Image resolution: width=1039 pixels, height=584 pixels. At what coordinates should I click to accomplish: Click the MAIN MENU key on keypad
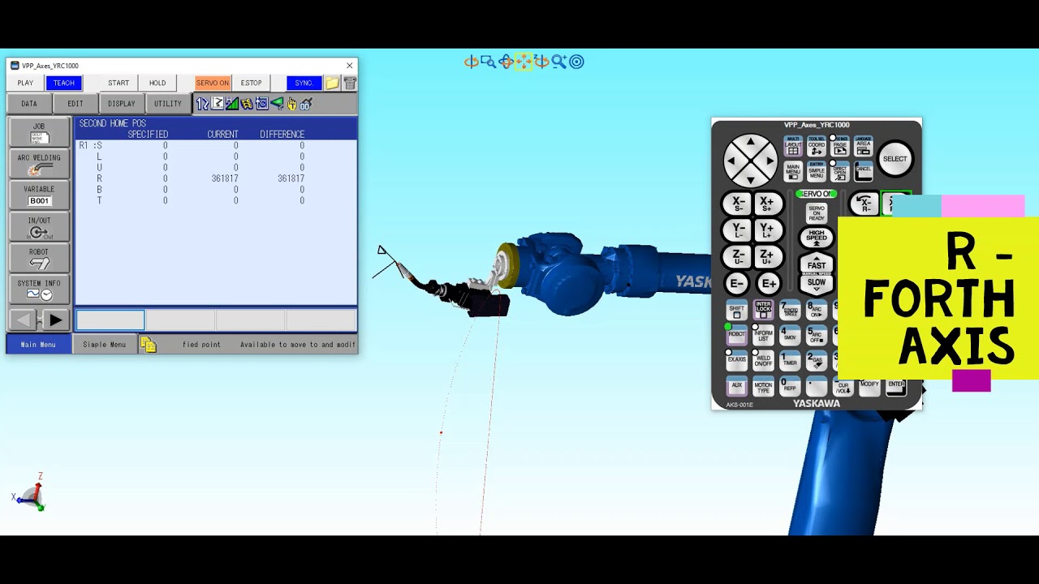tap(793, 170)
